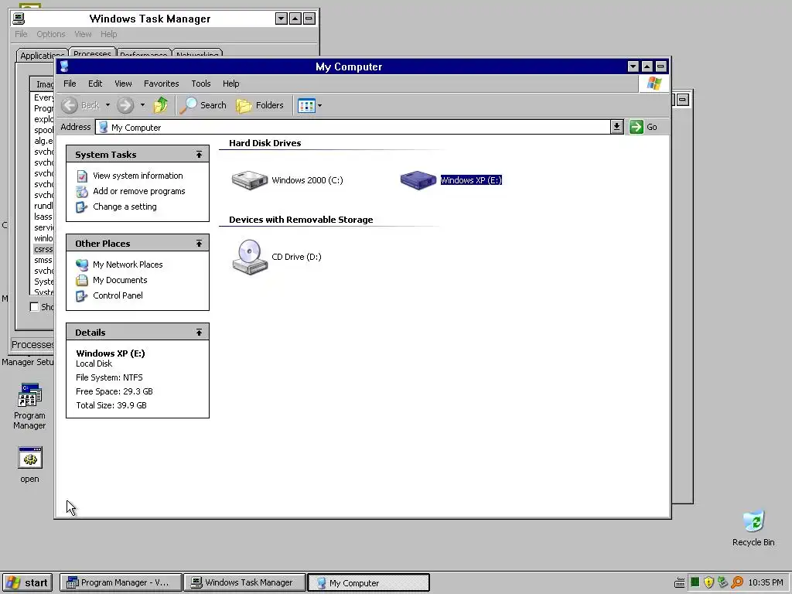Click the Views icon in the toolbar
792x594 pixels.
click(x=306, y=105)
